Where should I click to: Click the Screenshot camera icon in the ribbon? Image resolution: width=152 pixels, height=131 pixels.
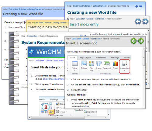124,64
